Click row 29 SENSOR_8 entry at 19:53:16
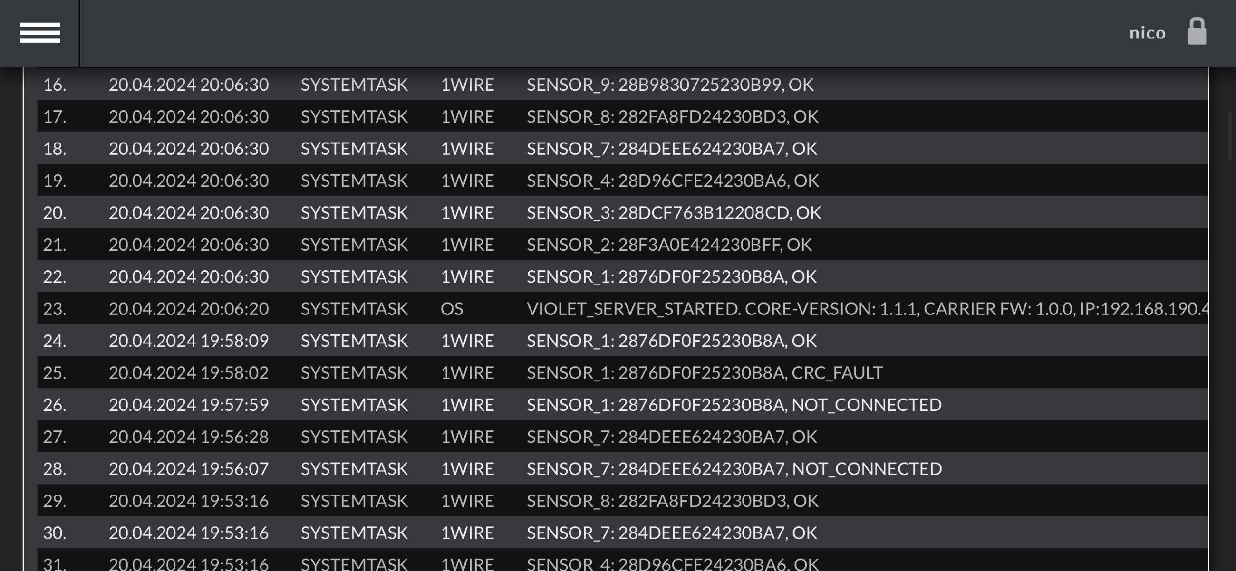Screen dimensions: 1236x571 coord(622,501)
